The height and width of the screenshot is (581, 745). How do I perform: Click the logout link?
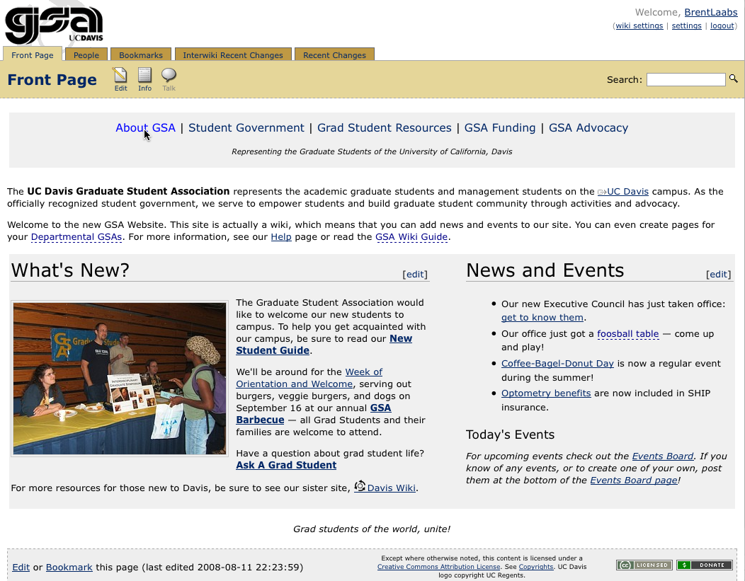click(722, 26)
